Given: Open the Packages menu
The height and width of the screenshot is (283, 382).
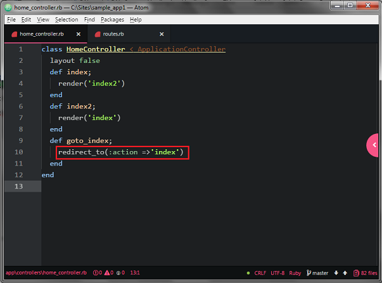Looking at the screenshot, I should [112, 20].
